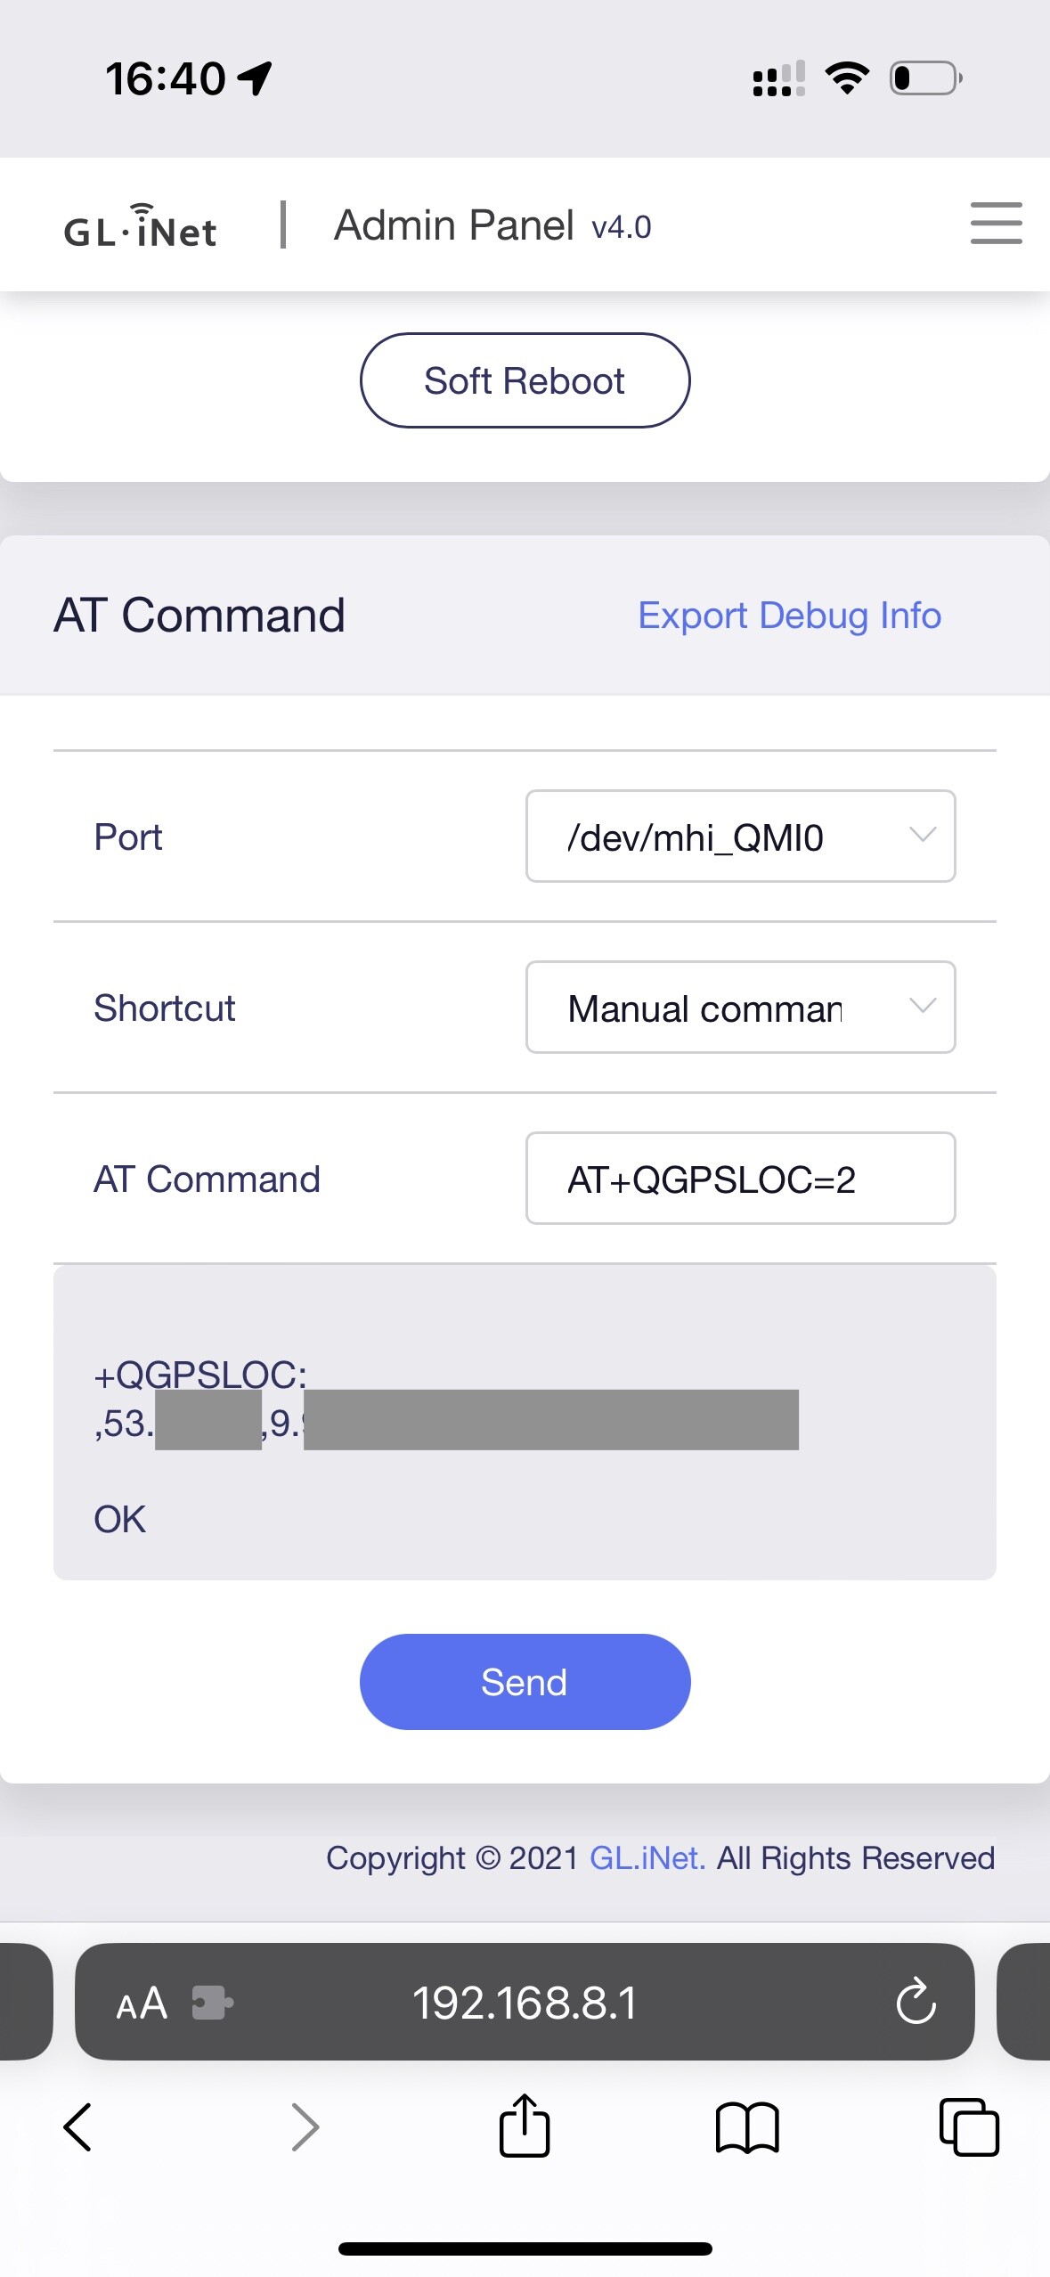Open Safari AA text size menu

[142, 2003]
